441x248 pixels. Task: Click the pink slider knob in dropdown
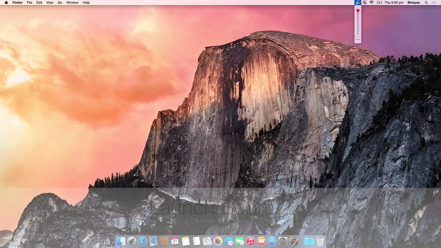tap(358, 11)
